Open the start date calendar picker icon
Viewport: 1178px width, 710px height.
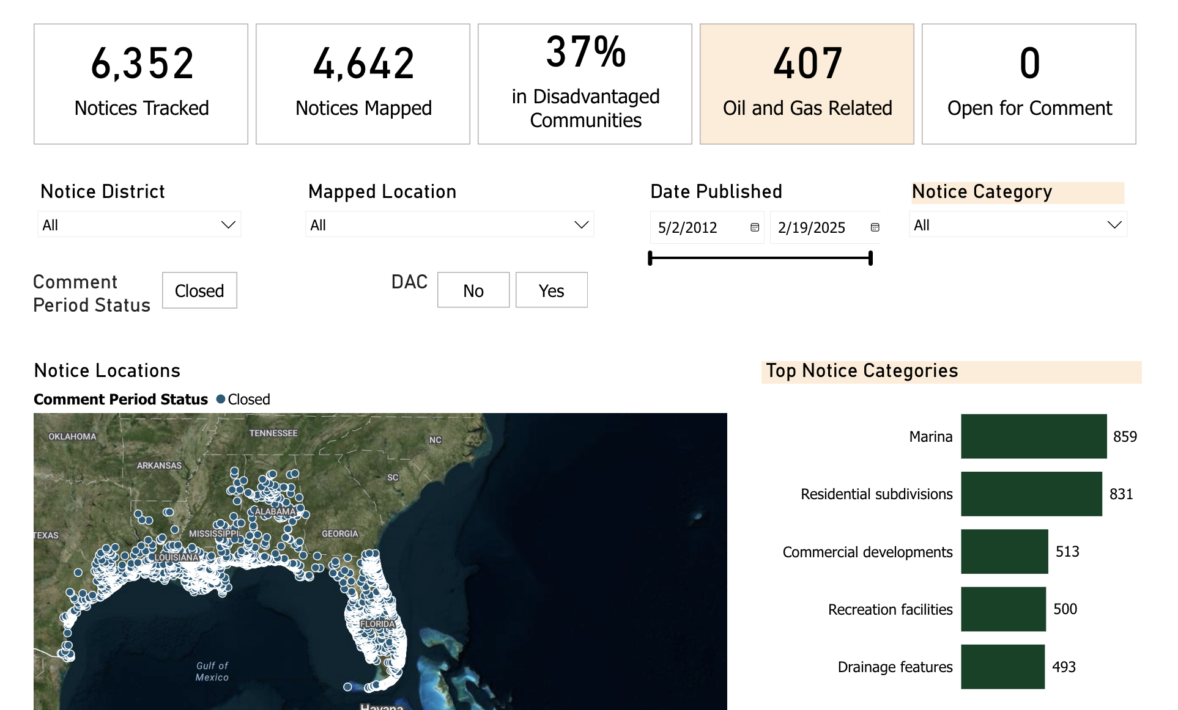[x=755, y=227]
